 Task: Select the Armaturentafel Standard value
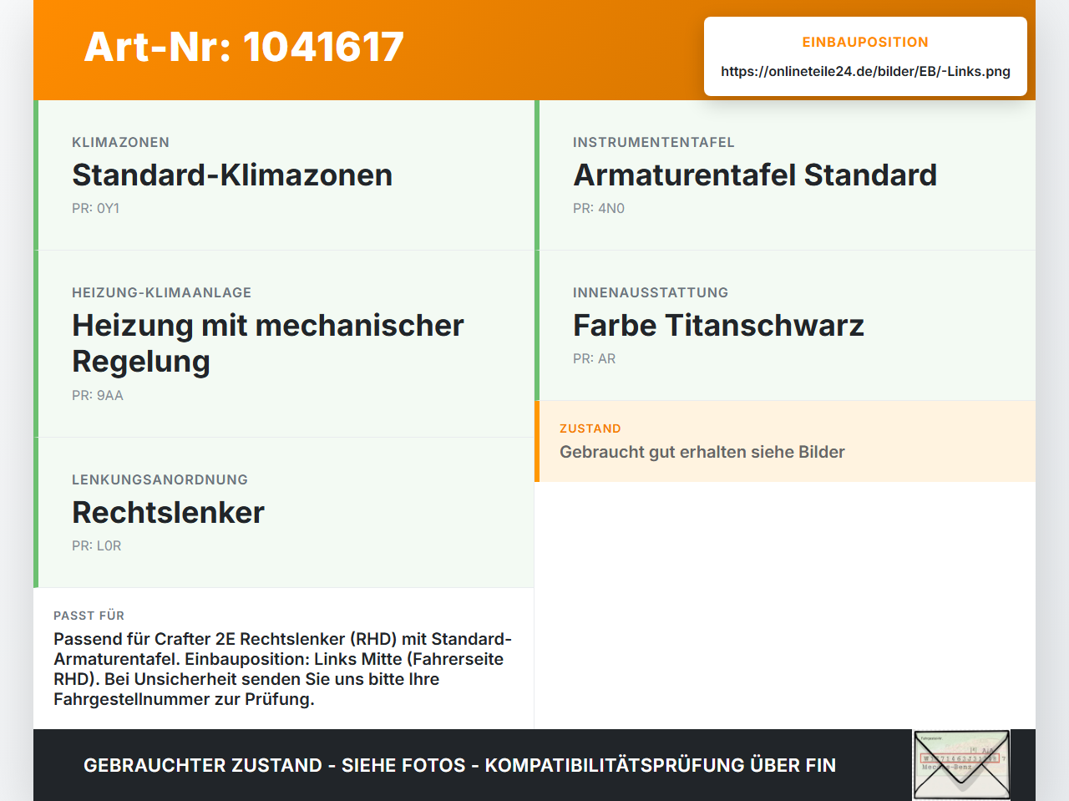pos(755,175)
